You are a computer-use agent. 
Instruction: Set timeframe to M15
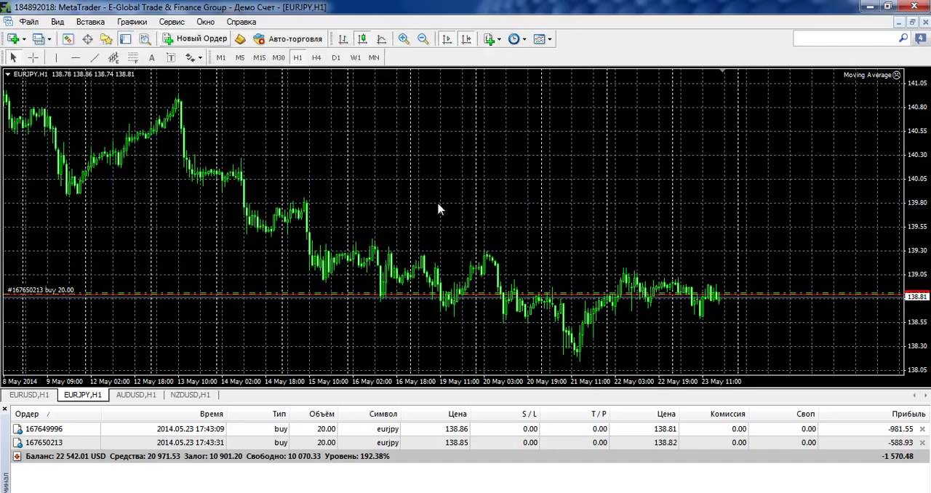[x=259, y=57]
